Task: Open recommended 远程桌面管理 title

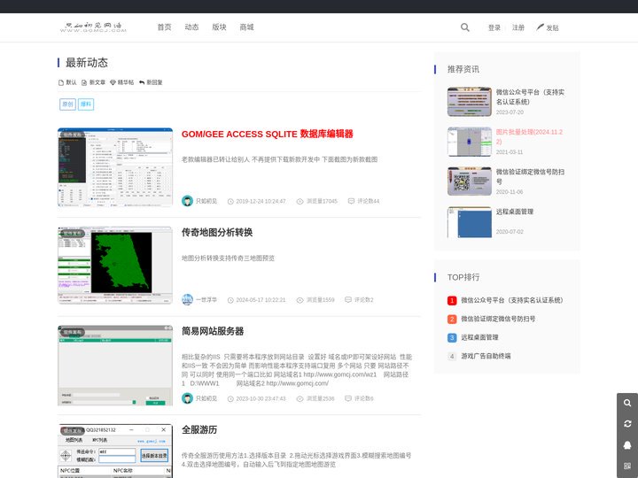Action: tap(515, 212)
